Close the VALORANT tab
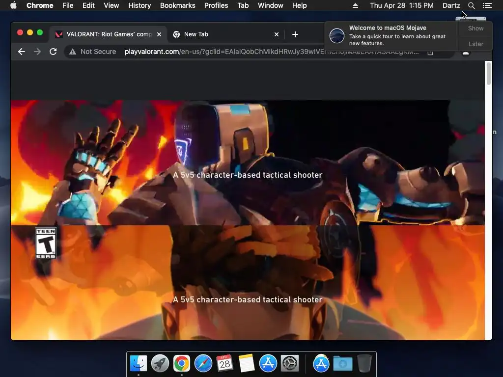This screenshot has height=377, width=503. tap(159, 34)
